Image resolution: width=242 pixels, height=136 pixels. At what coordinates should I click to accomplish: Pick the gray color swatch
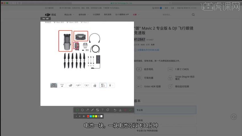coord(99,116)
